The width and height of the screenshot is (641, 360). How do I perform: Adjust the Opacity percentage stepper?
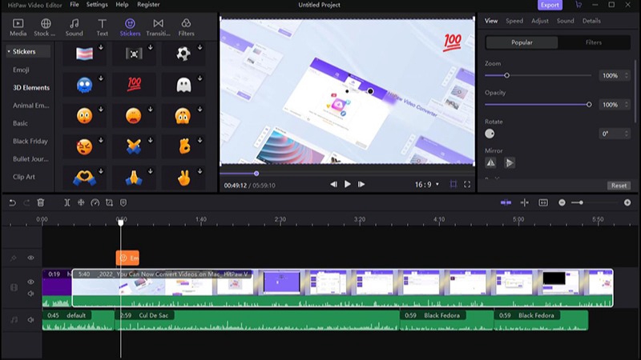click(x=627, y=105)
